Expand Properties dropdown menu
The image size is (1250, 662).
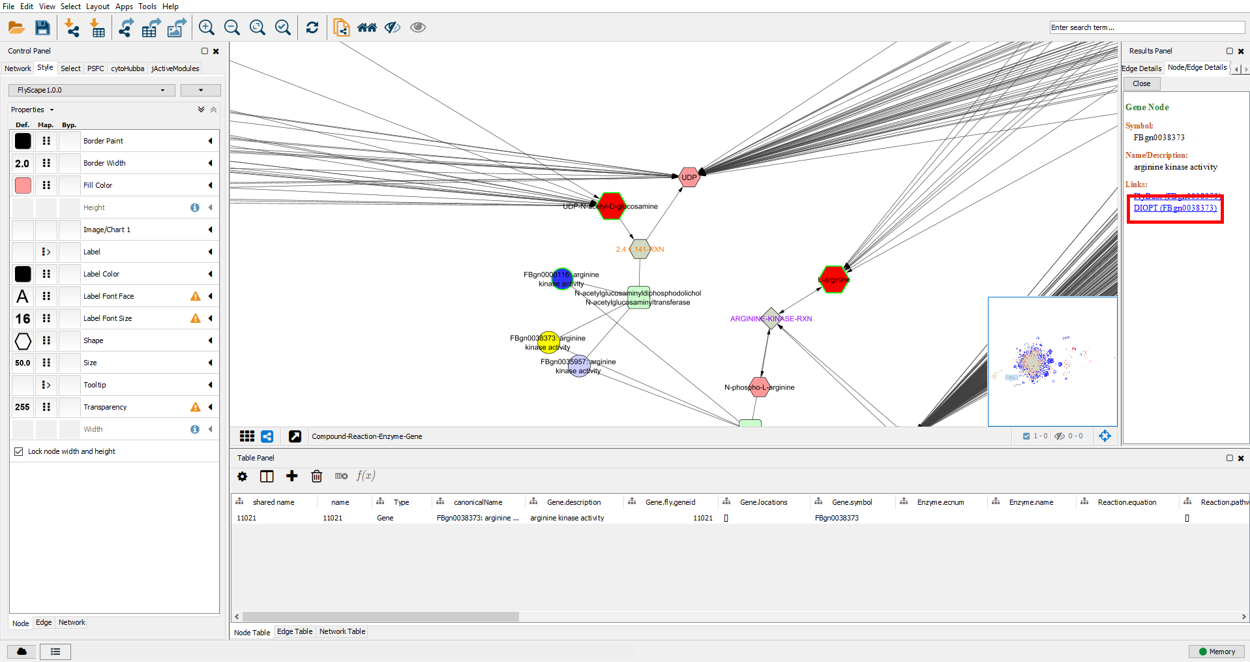point(33,110)
